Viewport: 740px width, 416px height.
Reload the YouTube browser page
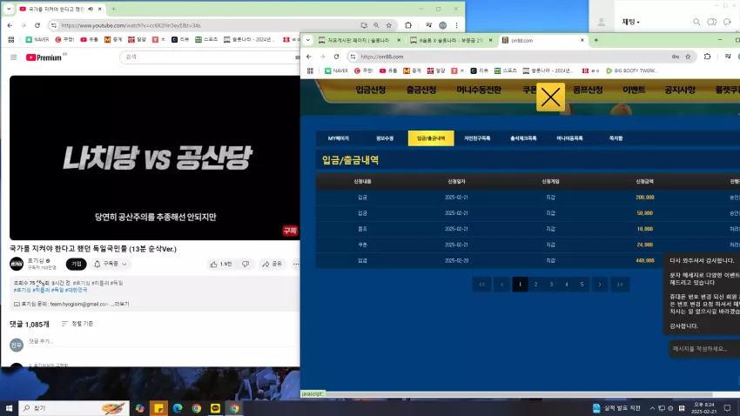pyautogui.click(x=37, y=25)
